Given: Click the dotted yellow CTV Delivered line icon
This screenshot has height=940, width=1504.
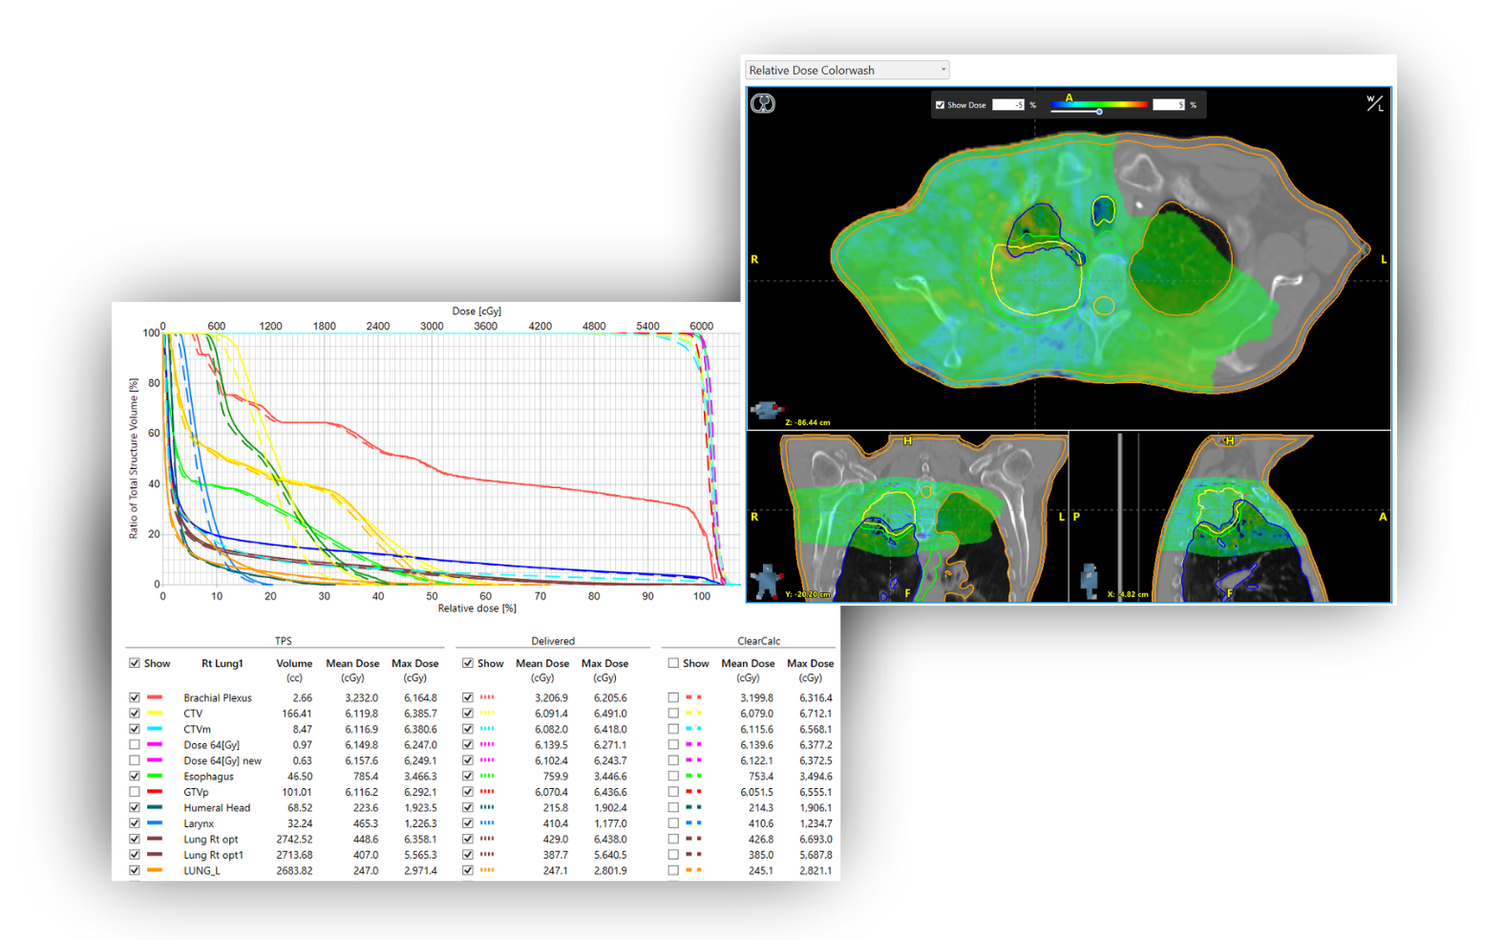Looking at the screenshot, I should pyautogui.click(x=487, y=714).
